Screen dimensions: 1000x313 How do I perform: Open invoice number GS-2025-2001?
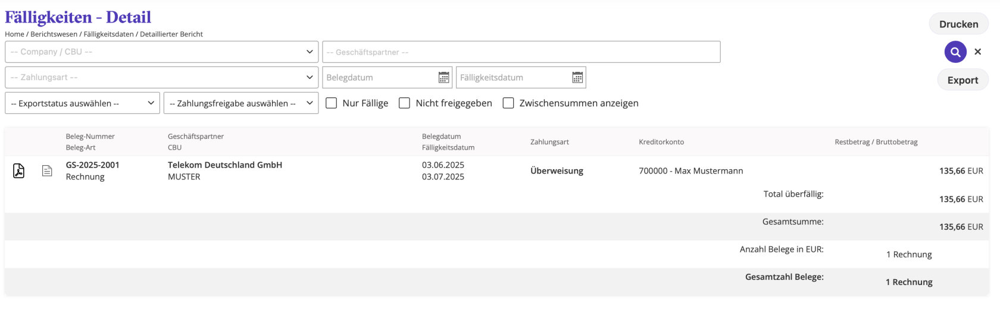[92, 165]
